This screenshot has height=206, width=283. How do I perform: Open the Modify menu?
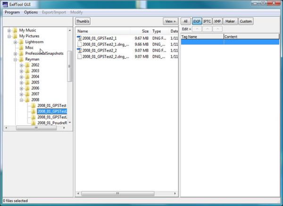[76, 12]
